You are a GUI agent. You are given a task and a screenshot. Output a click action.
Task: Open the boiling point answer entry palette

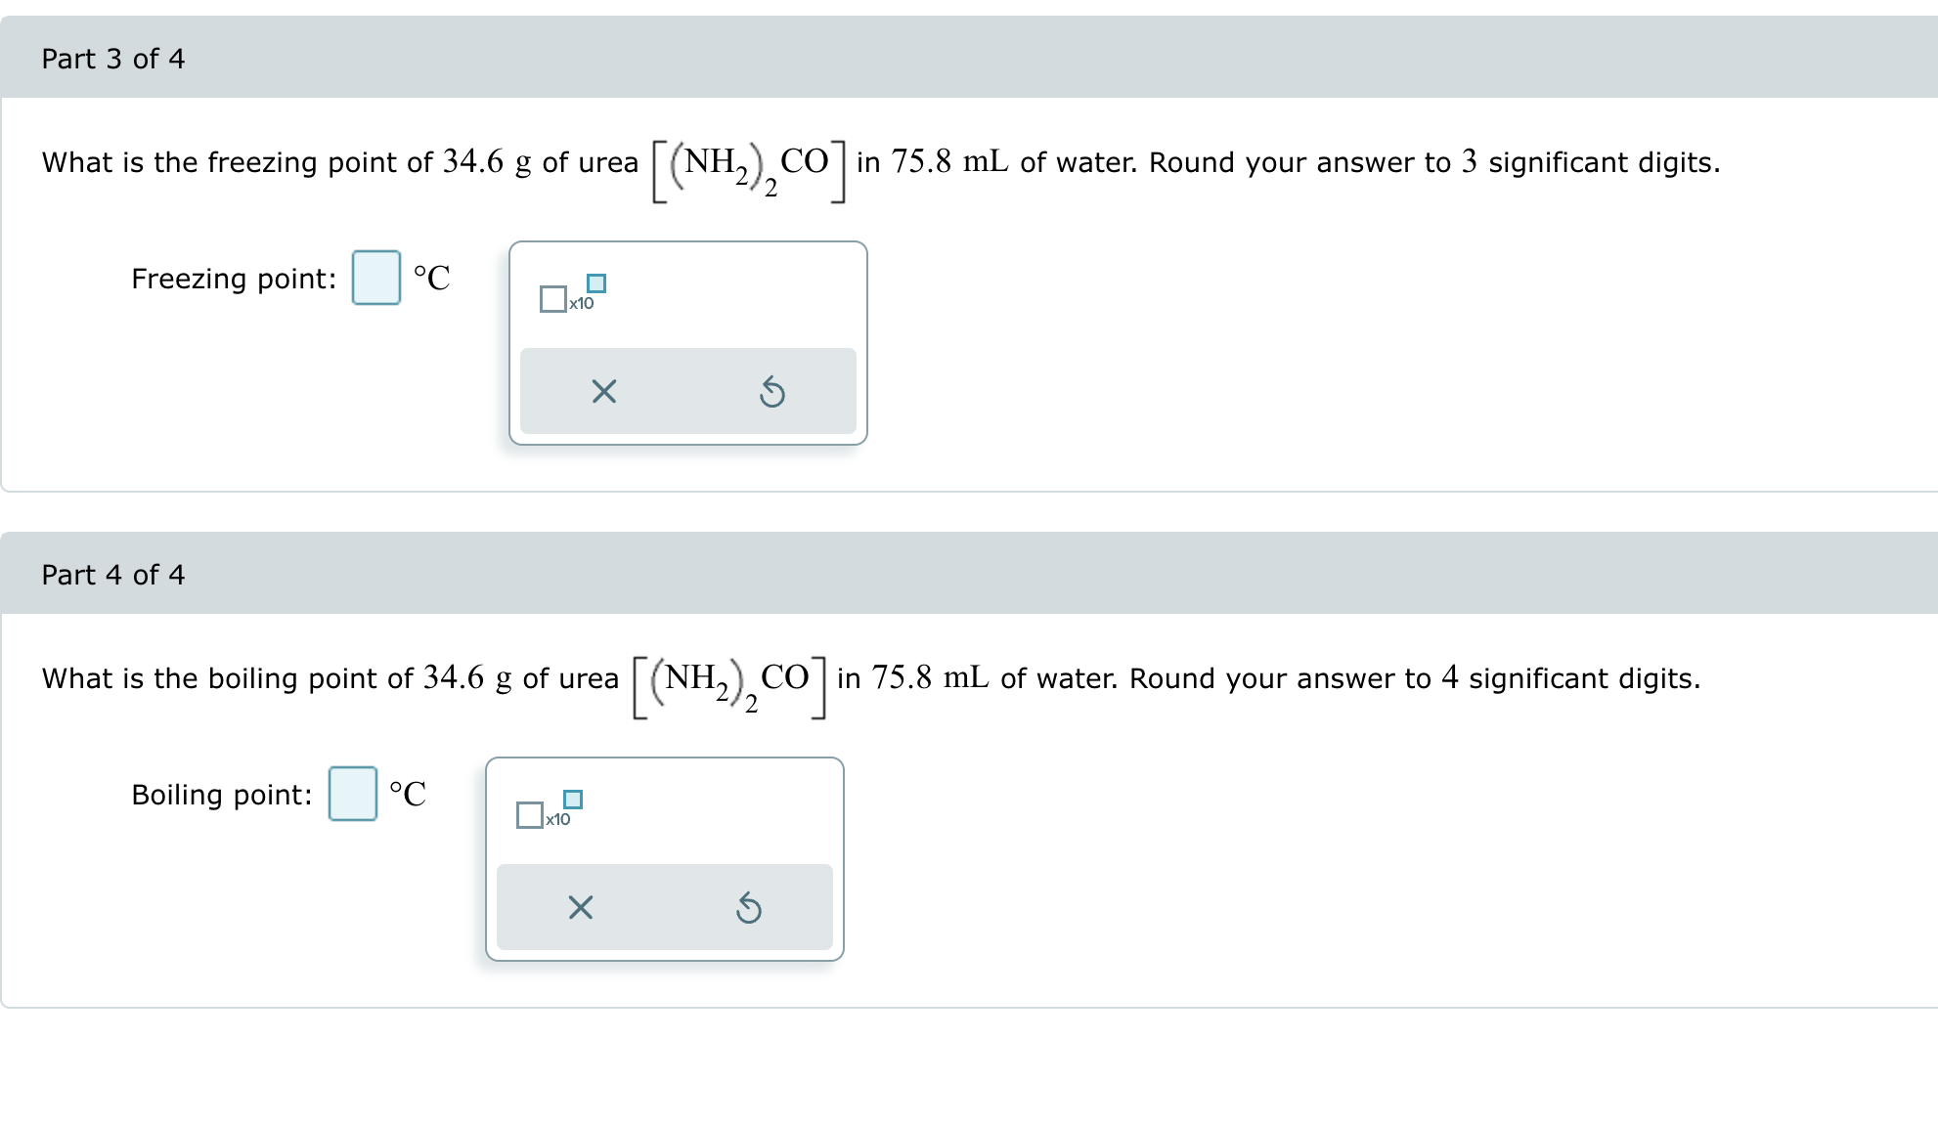tap(352, 795)
